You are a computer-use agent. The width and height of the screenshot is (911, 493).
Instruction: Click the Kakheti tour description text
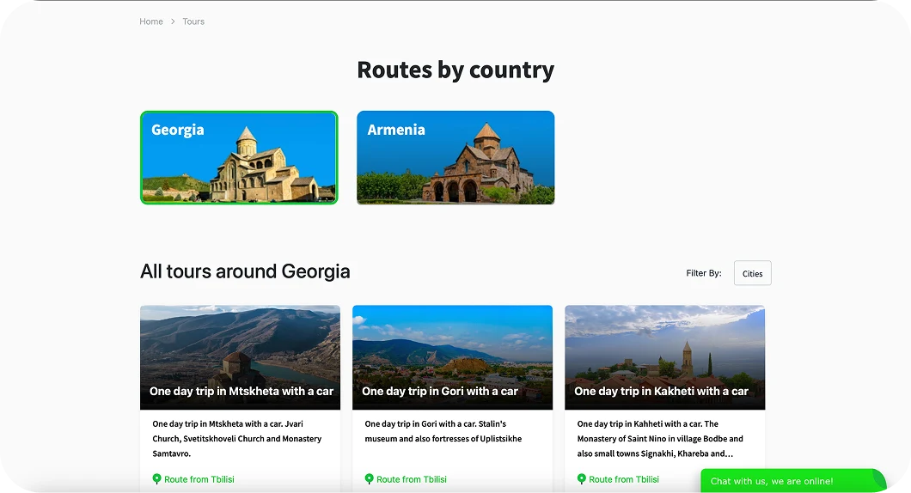click(x=660, y=438)
